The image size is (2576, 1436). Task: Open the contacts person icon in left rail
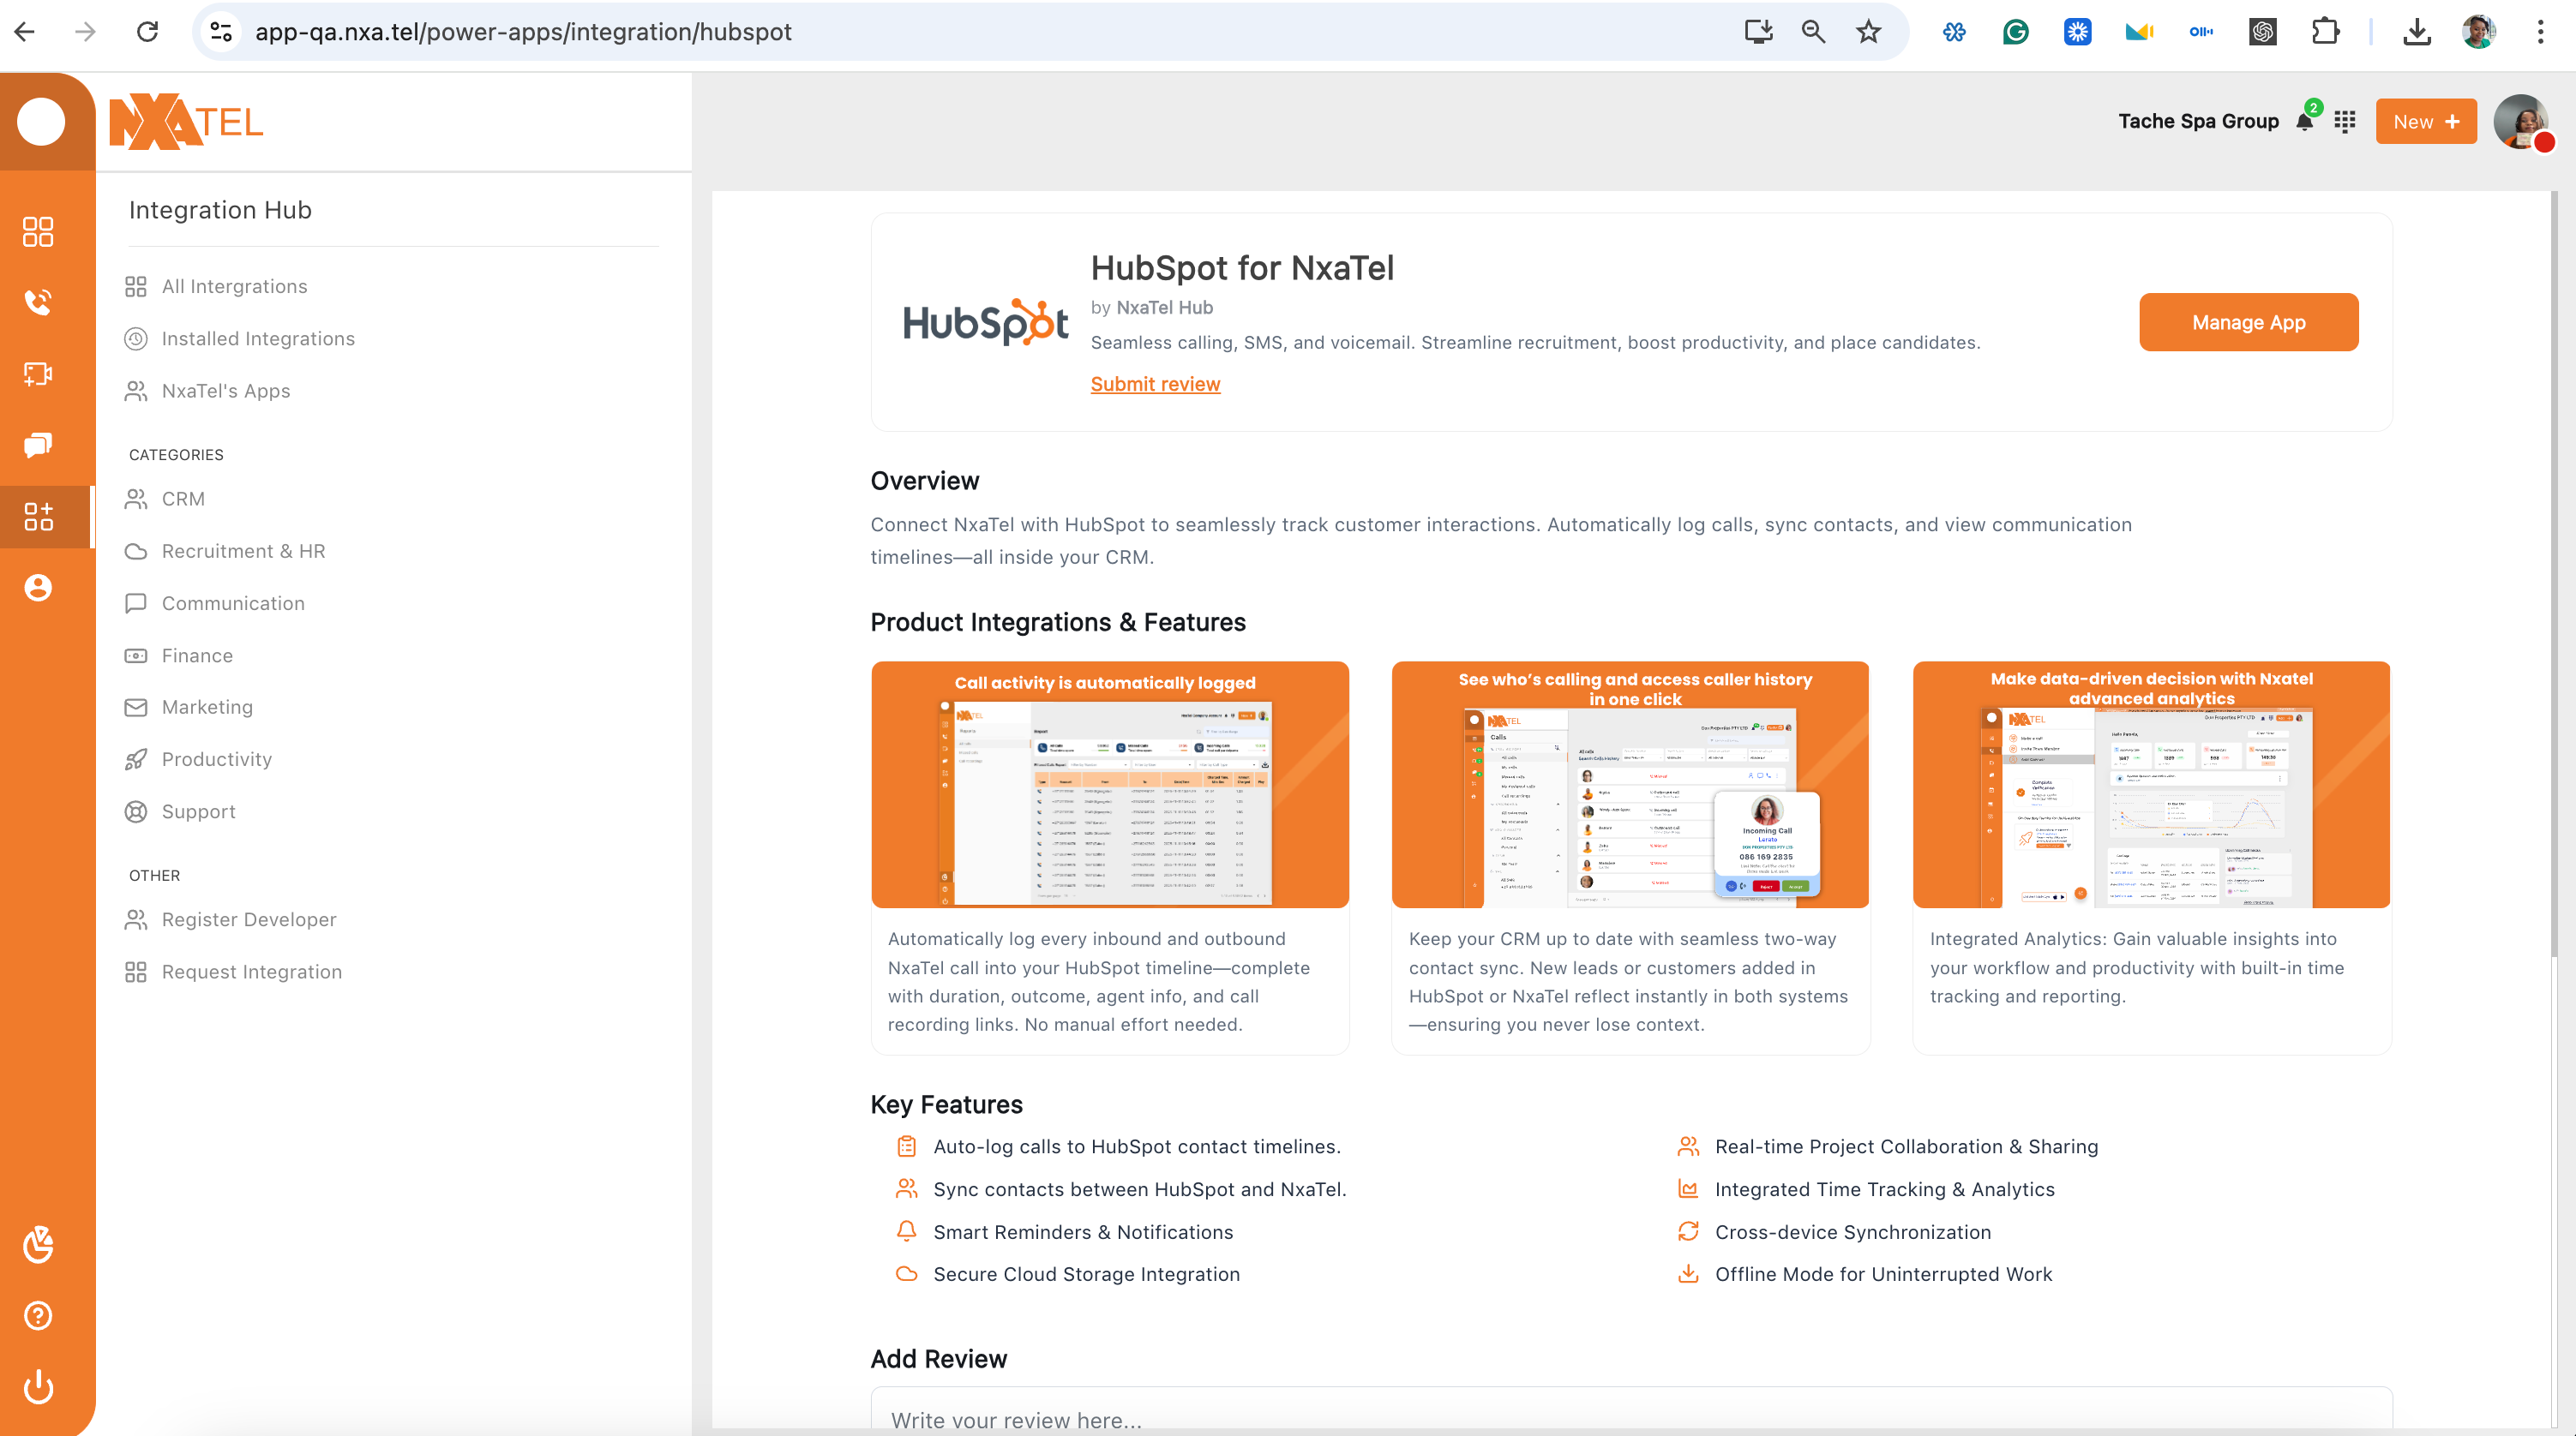pyautogui.click(x=38, y=587)
